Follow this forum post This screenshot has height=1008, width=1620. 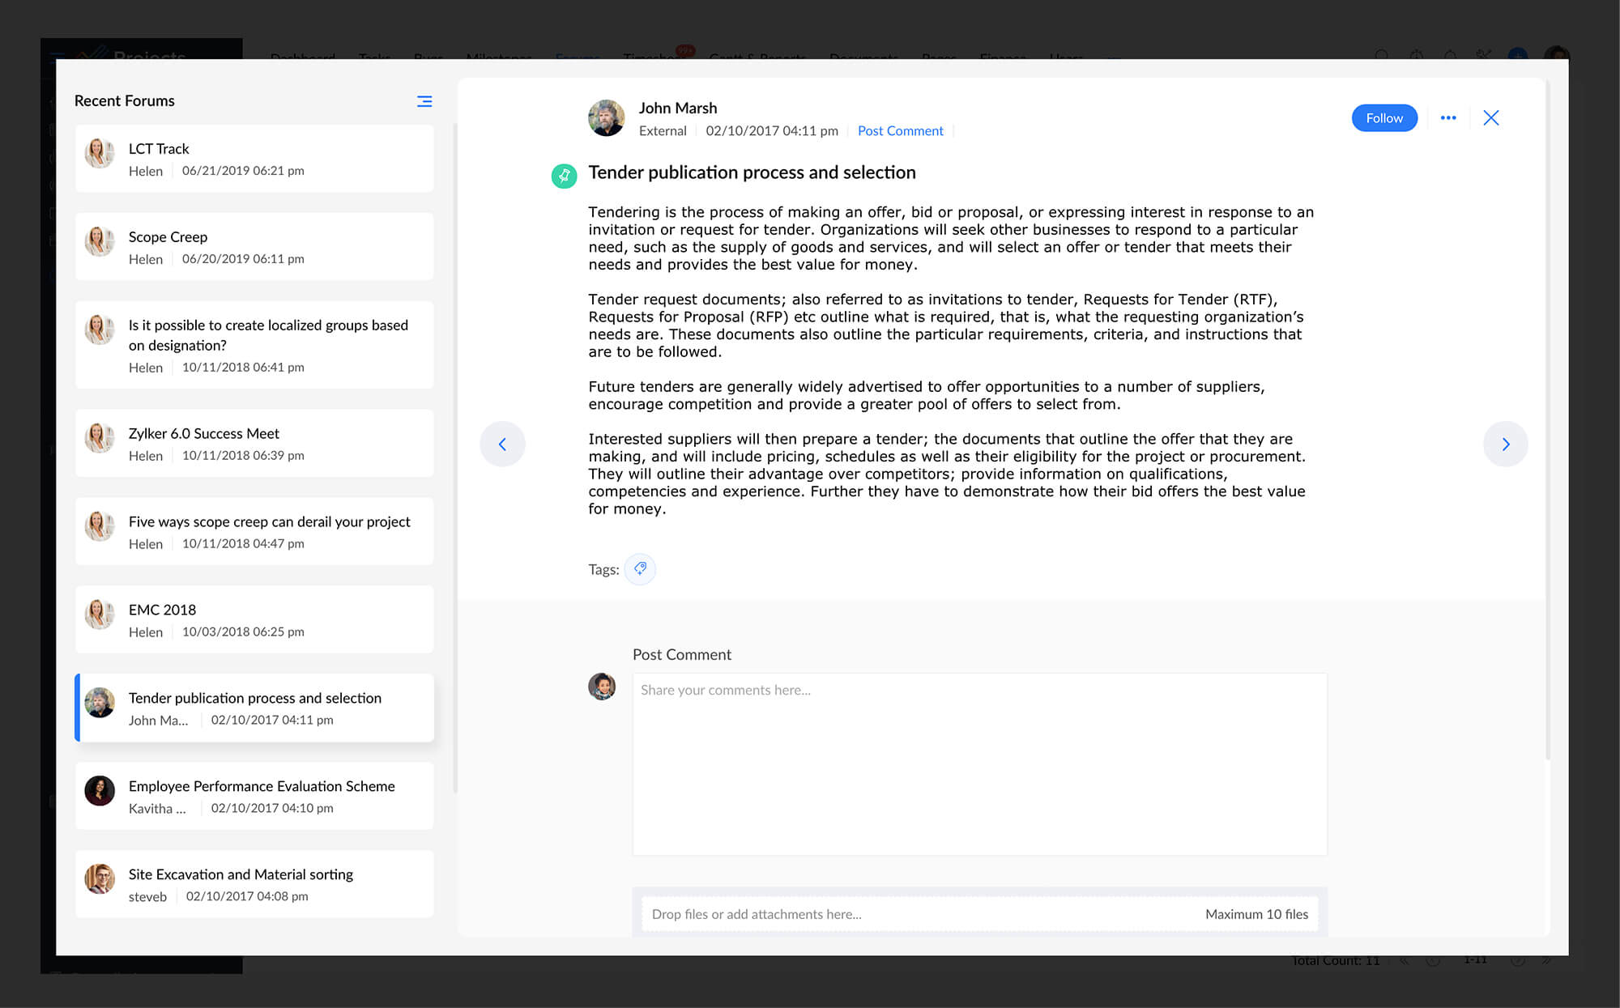click(1383, 118)
